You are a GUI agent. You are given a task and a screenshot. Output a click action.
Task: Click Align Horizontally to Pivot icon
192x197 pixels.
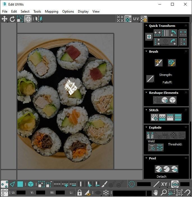click(x=158, y=33)
